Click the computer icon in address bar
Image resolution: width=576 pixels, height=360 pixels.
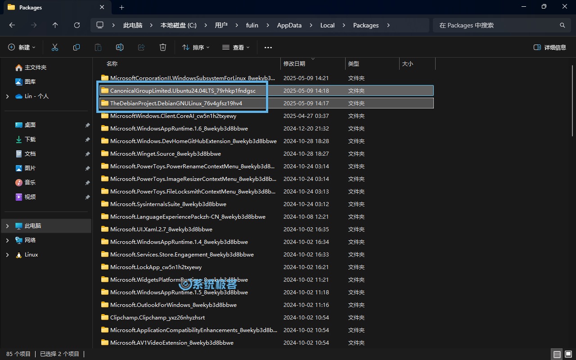[x=100, y=25]
